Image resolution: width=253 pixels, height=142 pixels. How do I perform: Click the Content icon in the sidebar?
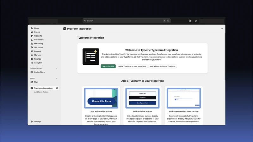(x=32, y=51)
